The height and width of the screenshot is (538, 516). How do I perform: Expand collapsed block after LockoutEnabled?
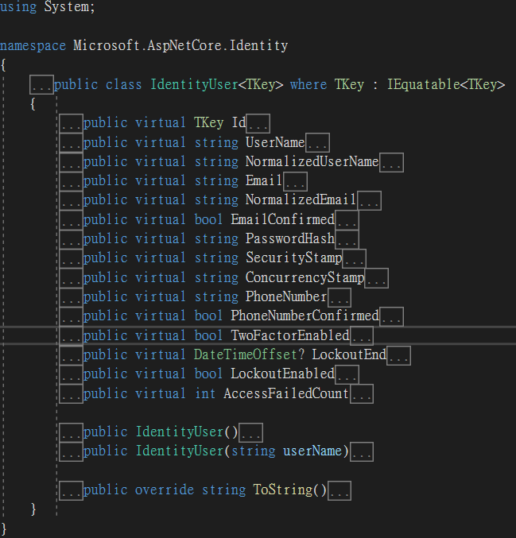[347, 374]
